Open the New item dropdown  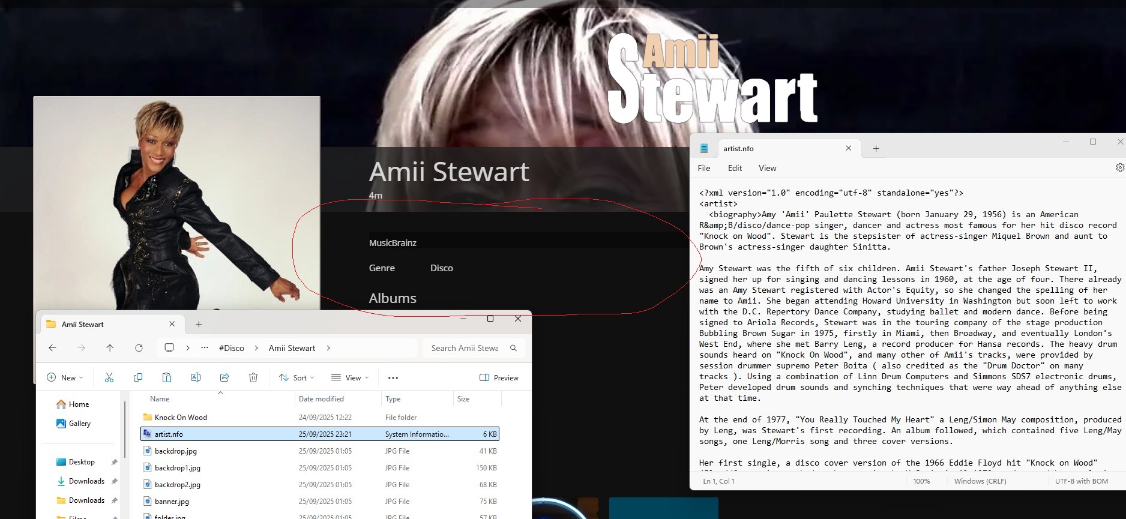(65, 377)
